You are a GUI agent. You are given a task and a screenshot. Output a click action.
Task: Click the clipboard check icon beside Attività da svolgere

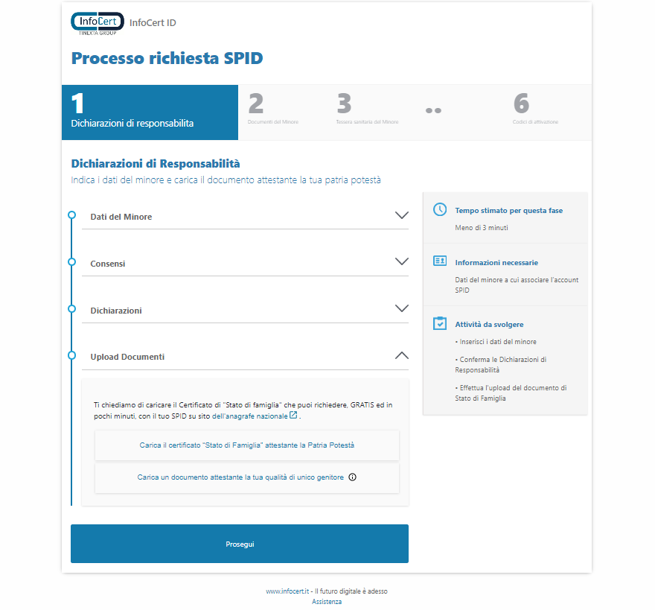[x=440, y=324]
